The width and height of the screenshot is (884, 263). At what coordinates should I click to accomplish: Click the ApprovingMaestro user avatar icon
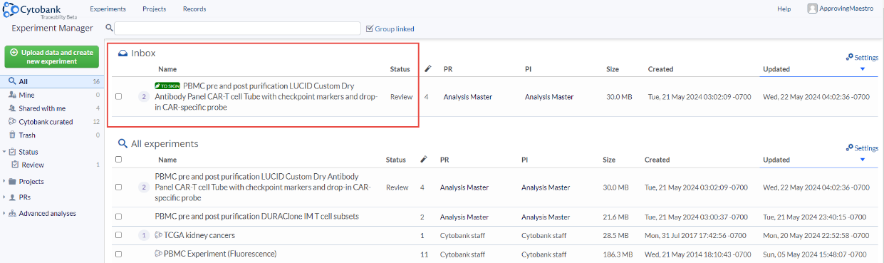click(812, 9)
